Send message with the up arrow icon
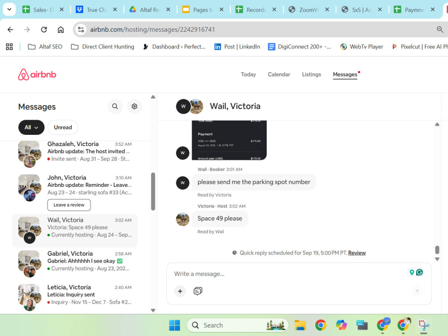This screenshot has width=448, height=336. click(417, 291)
